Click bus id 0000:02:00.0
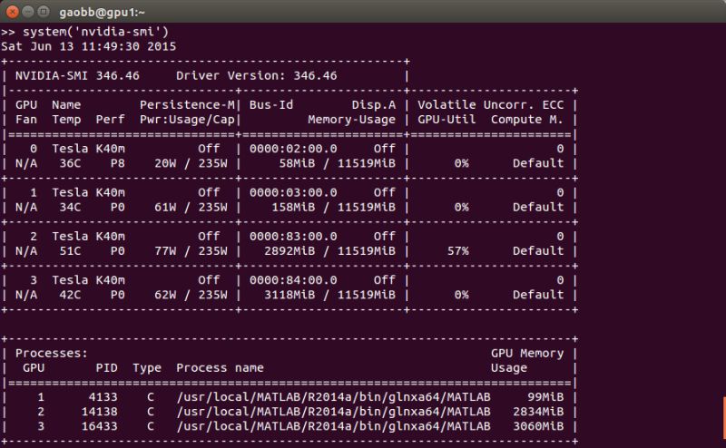The image size is (726, 448). pyautogui.click(x=293, y=149)
